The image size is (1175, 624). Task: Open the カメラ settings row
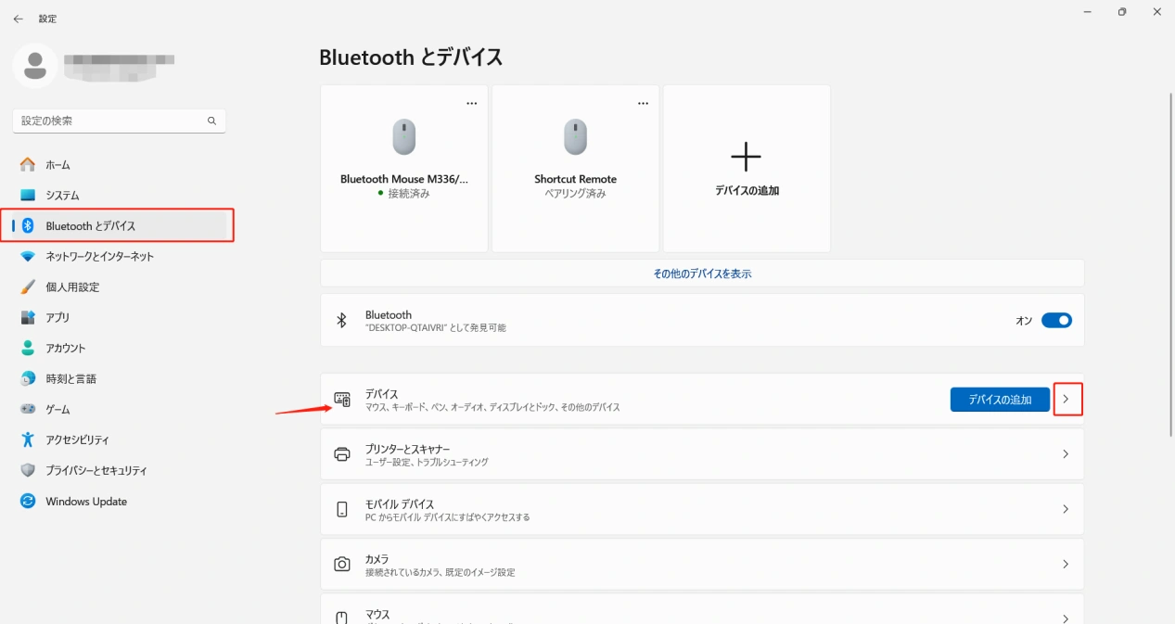pyautogui.click(x=701, y=564)
